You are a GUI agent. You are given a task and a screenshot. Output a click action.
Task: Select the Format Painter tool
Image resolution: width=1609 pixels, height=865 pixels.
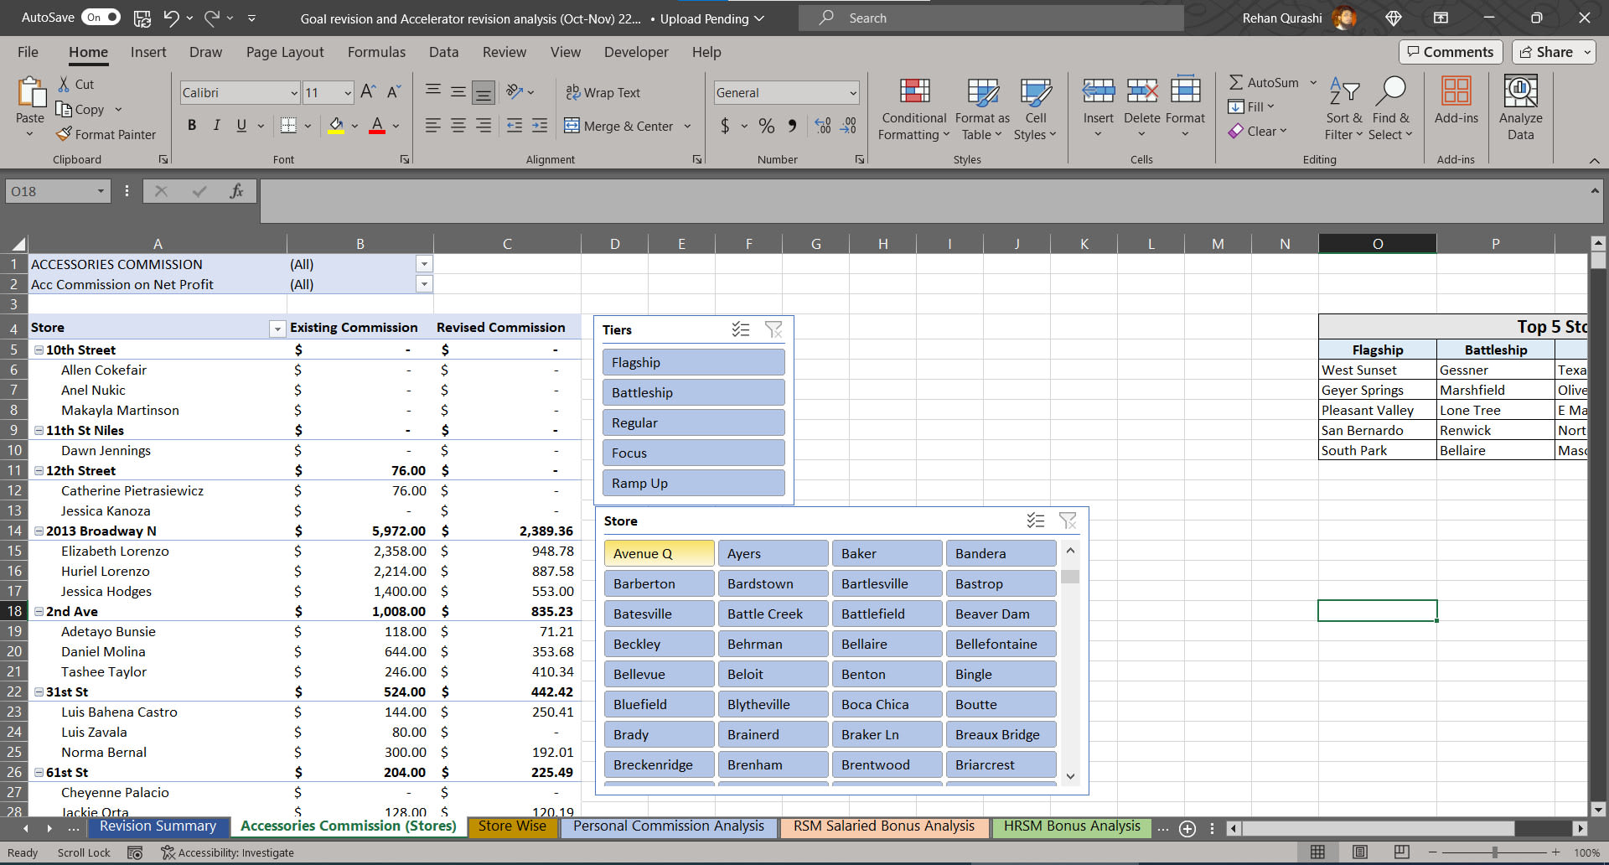pyautogui.click(x=106, y=134)
